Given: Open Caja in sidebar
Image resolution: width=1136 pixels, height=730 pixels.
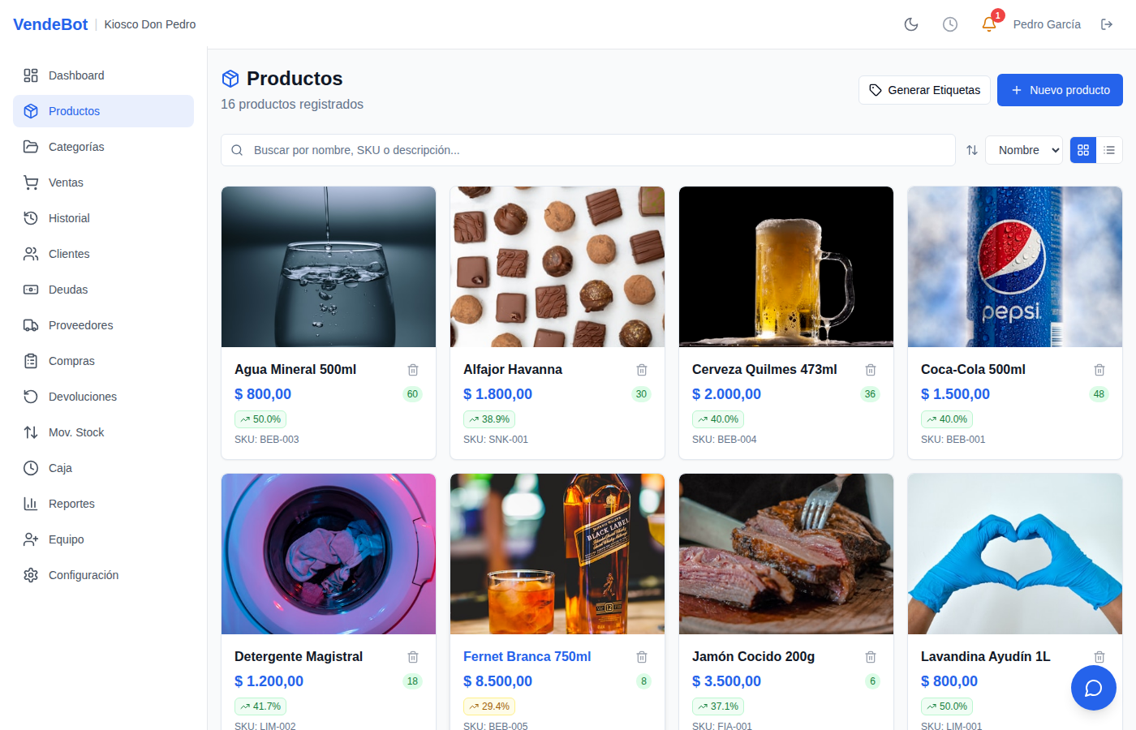Looking at the screenshot, I should (103, 468).
